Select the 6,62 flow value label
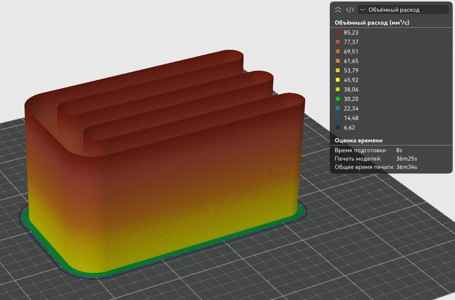This screenshot has width=455, height=300. tap(350, 128)
